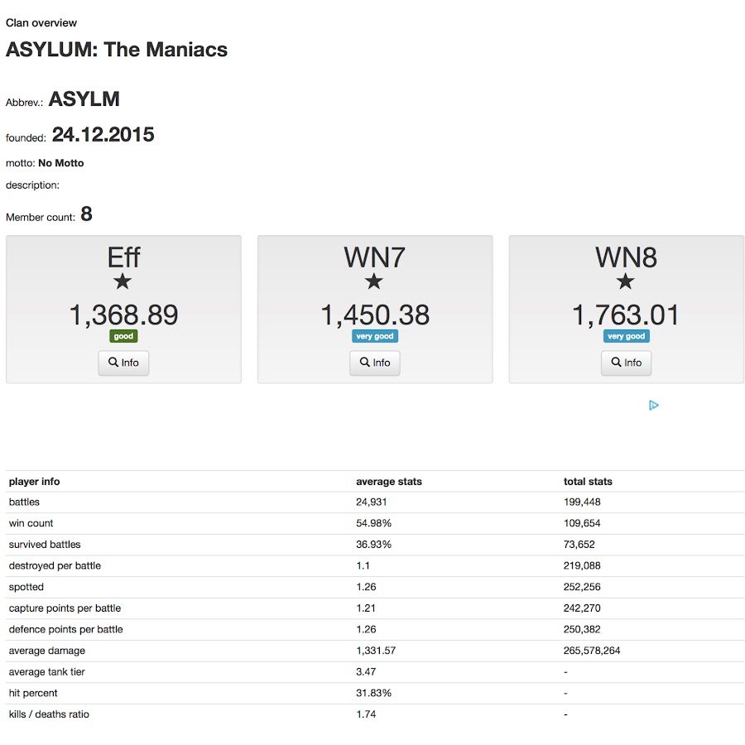Click the 'very good' badge under WN8
The height and width of the screenshot is (745, 745).
tap(626, 336)
